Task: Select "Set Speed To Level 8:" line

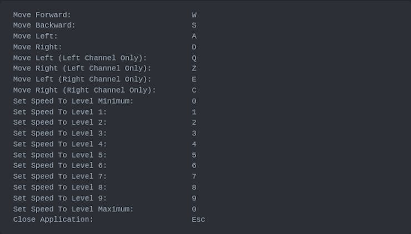Action: [x=60, y=187]
